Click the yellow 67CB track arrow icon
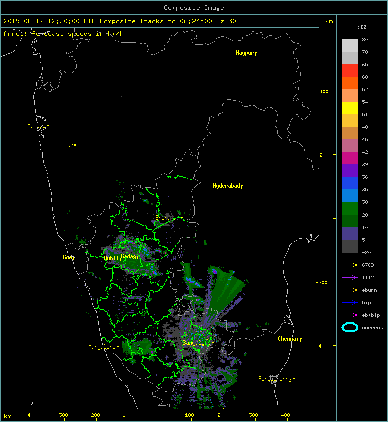 tap(350, 265)
